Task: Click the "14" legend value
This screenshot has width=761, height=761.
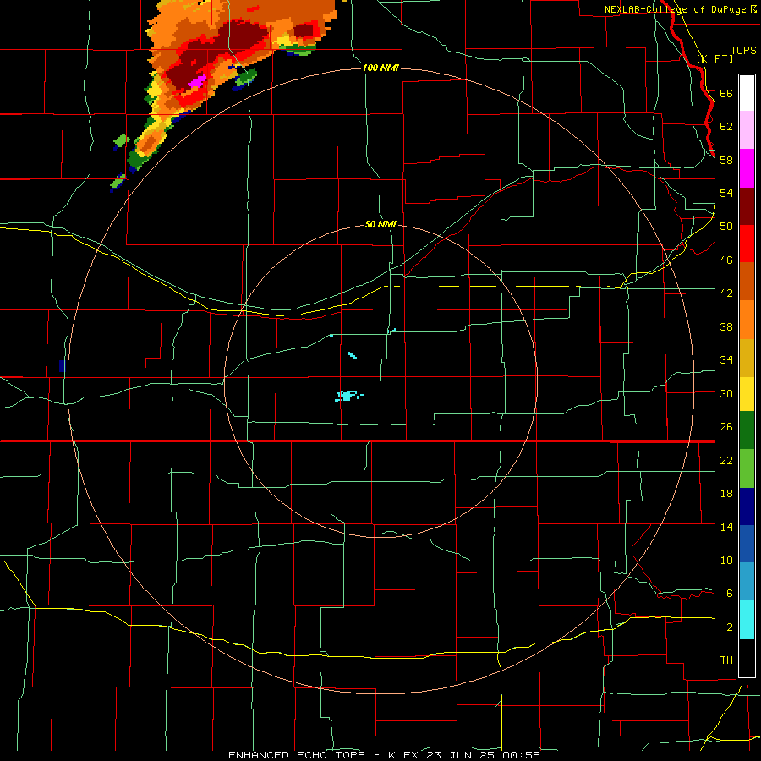Action: pos(726,527)
